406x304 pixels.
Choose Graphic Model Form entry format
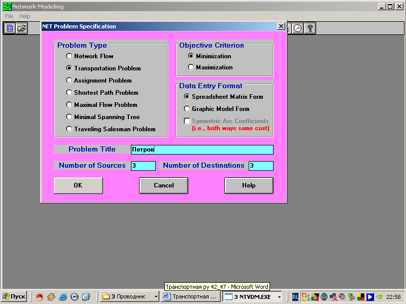click(217, 109)
